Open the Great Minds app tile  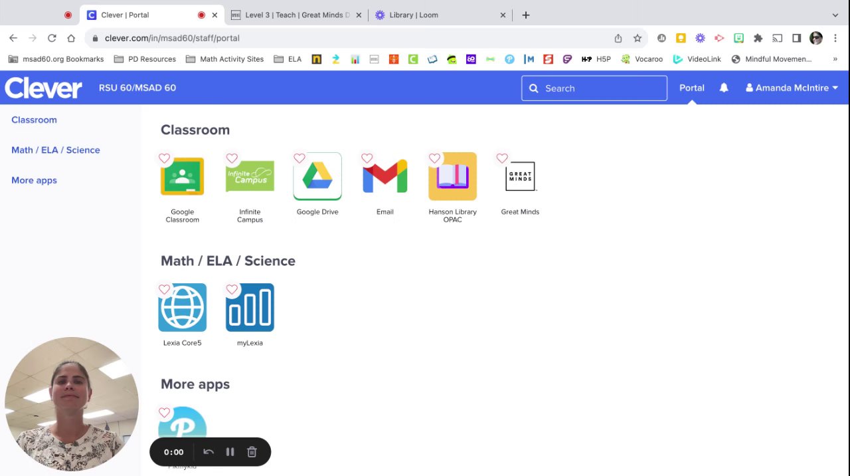(520, 176)
